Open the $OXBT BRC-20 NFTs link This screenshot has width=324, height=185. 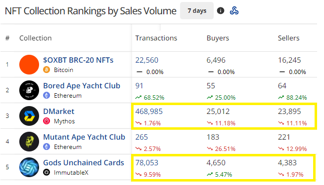(x=78, y=60)
